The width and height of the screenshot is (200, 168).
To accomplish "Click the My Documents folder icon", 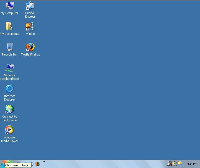I will (x=9, y=27).
